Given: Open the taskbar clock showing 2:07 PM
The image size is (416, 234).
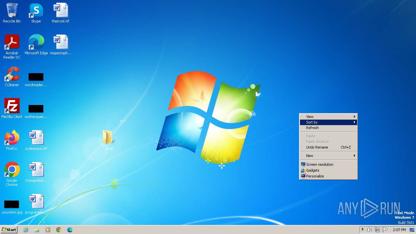Looking at the screenshot, I should click(399, 230).
